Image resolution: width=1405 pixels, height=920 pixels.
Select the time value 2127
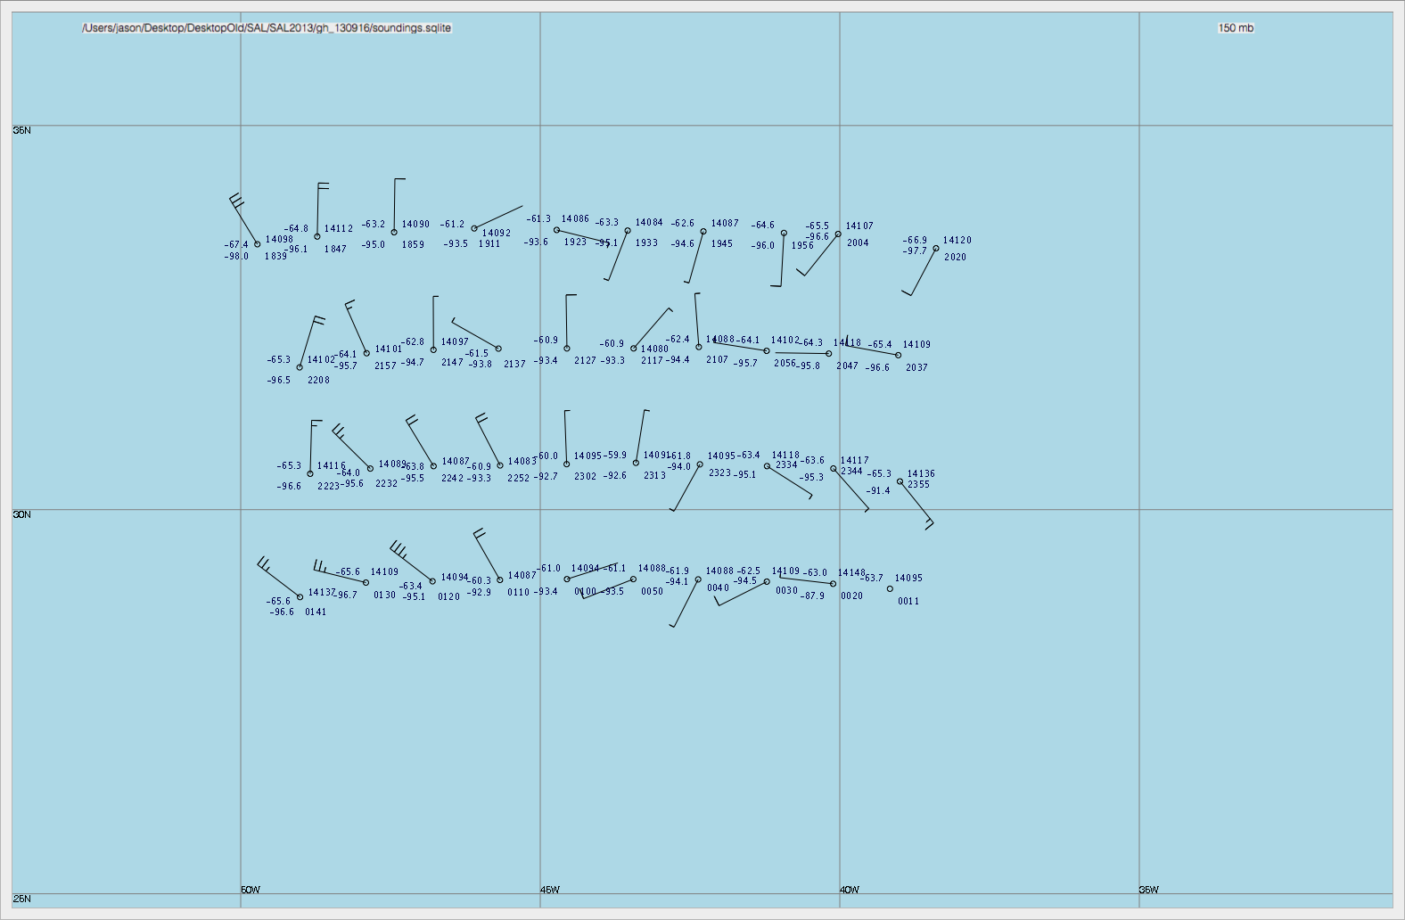click(585, 361)
